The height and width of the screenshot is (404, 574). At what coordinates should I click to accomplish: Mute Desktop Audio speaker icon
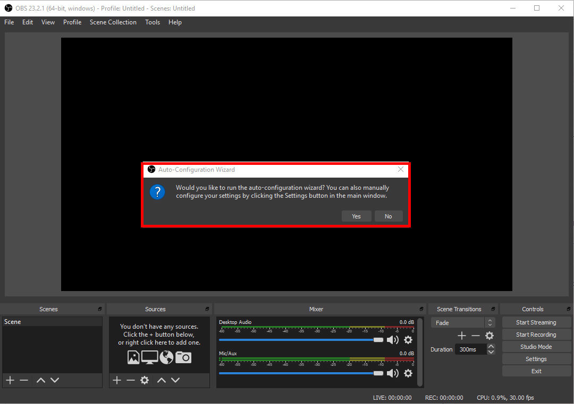point(392,340)
